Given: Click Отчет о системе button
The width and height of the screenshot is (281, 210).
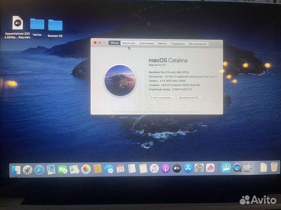Looking at the screenshot, I should pos(161,98).
